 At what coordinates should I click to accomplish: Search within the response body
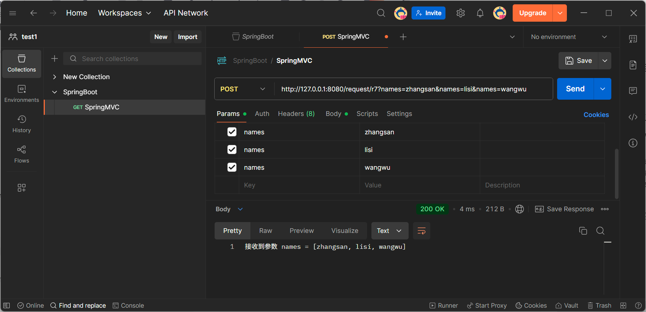coord(600,231)
